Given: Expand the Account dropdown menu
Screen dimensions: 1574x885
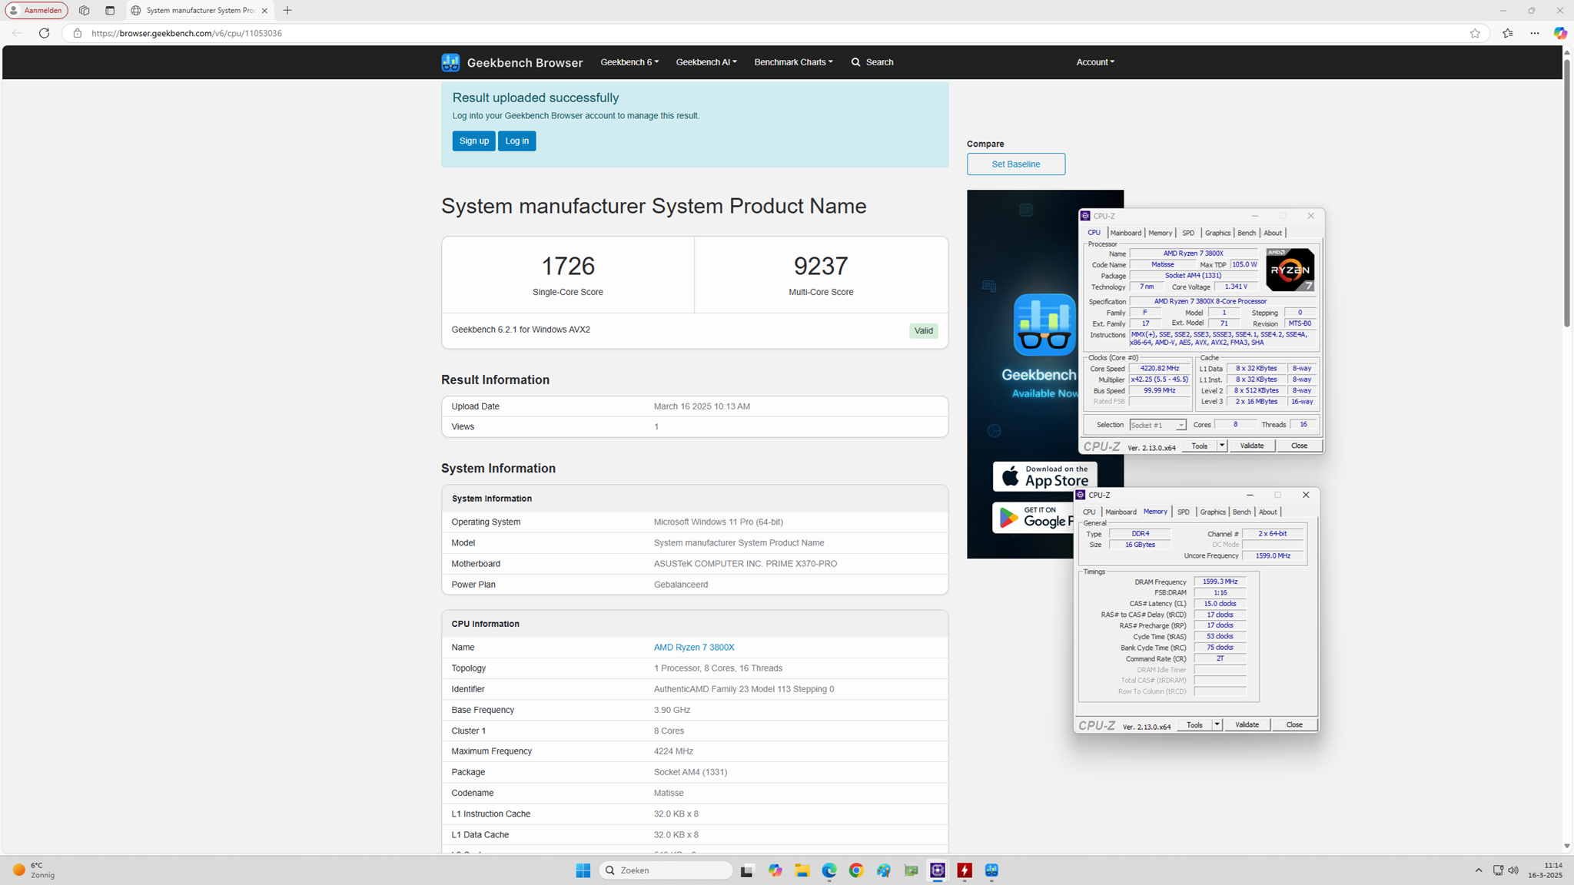Looking at the screenshot, I should click(x=1095, y=62).
